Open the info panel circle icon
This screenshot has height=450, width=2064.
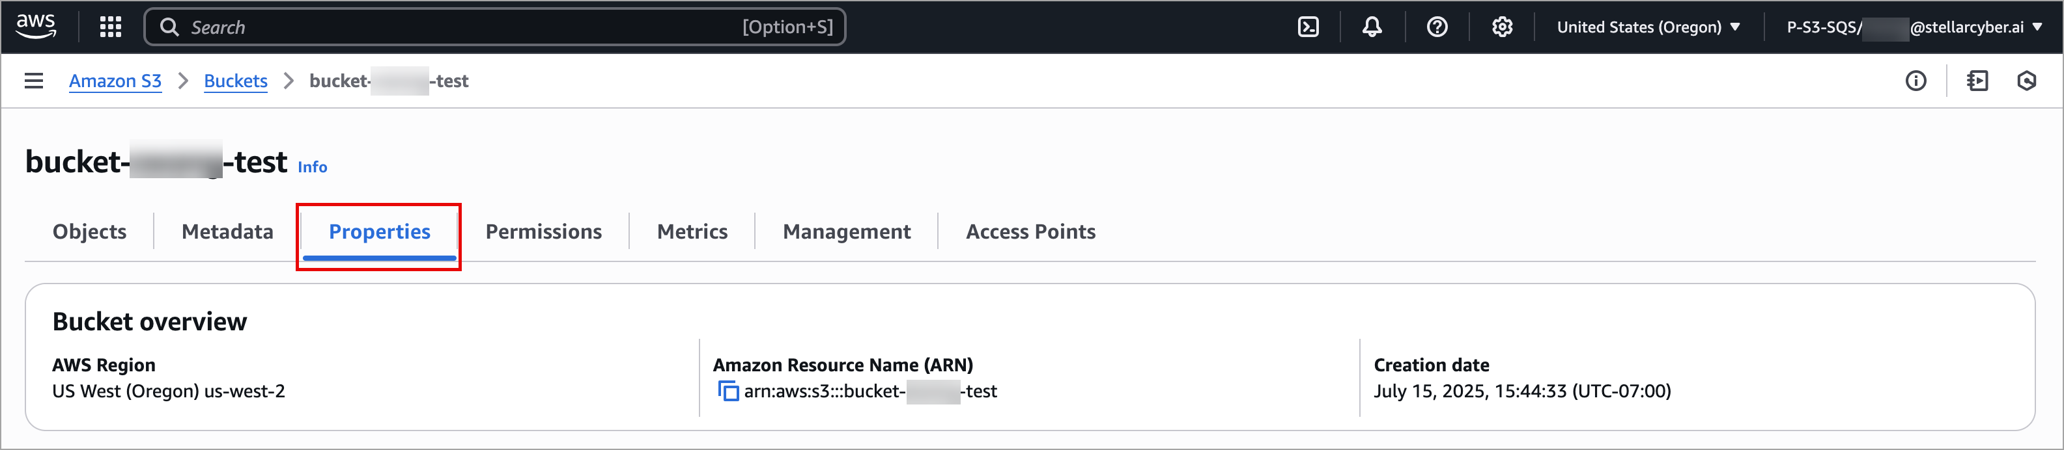tap(1916, 81)
